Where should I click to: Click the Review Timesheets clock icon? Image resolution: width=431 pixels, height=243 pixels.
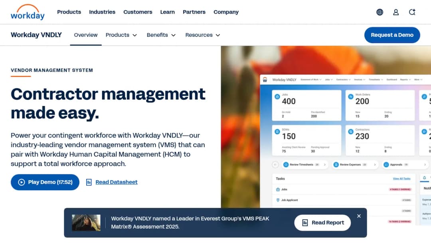(286, 165)
